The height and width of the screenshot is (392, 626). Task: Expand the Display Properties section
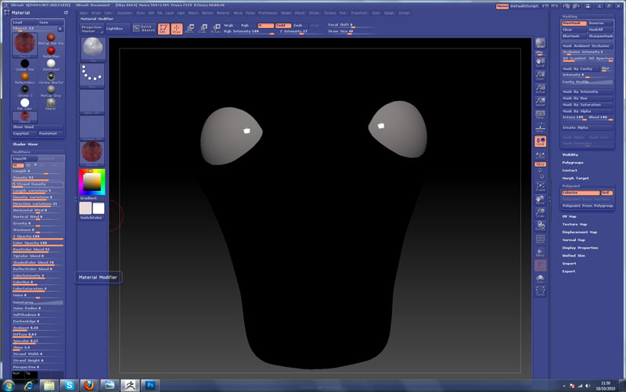[579, 247]
